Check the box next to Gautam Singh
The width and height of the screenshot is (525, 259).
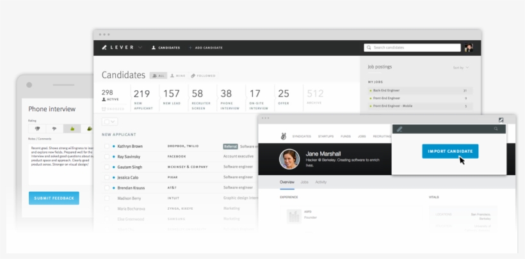107,166
